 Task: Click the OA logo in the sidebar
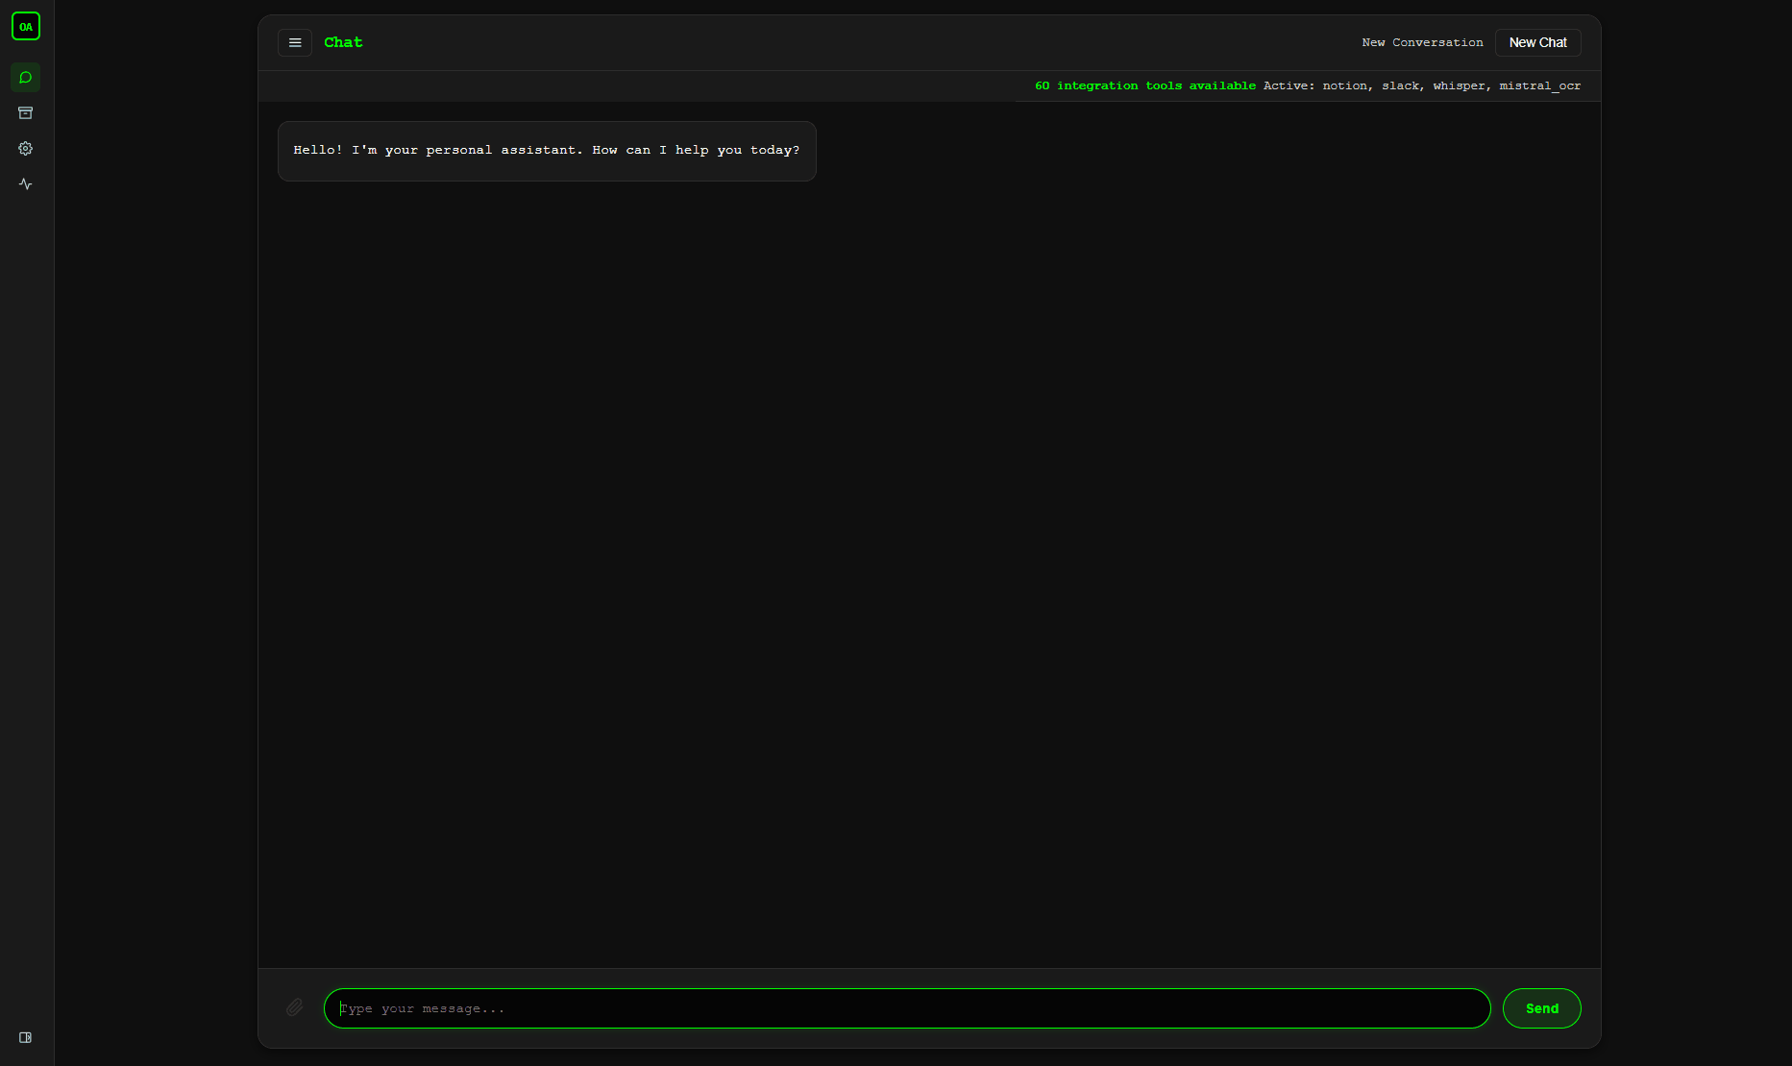pos(26,26)
